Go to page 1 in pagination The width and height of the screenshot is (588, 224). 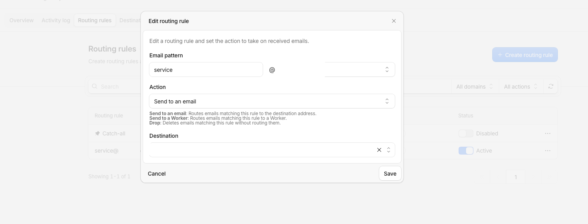[x=516, y=177]
